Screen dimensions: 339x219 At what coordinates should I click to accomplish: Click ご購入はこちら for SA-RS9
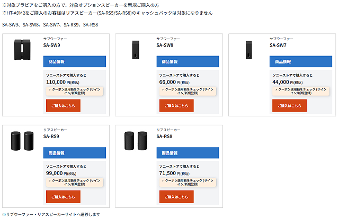tap(63, 197)
